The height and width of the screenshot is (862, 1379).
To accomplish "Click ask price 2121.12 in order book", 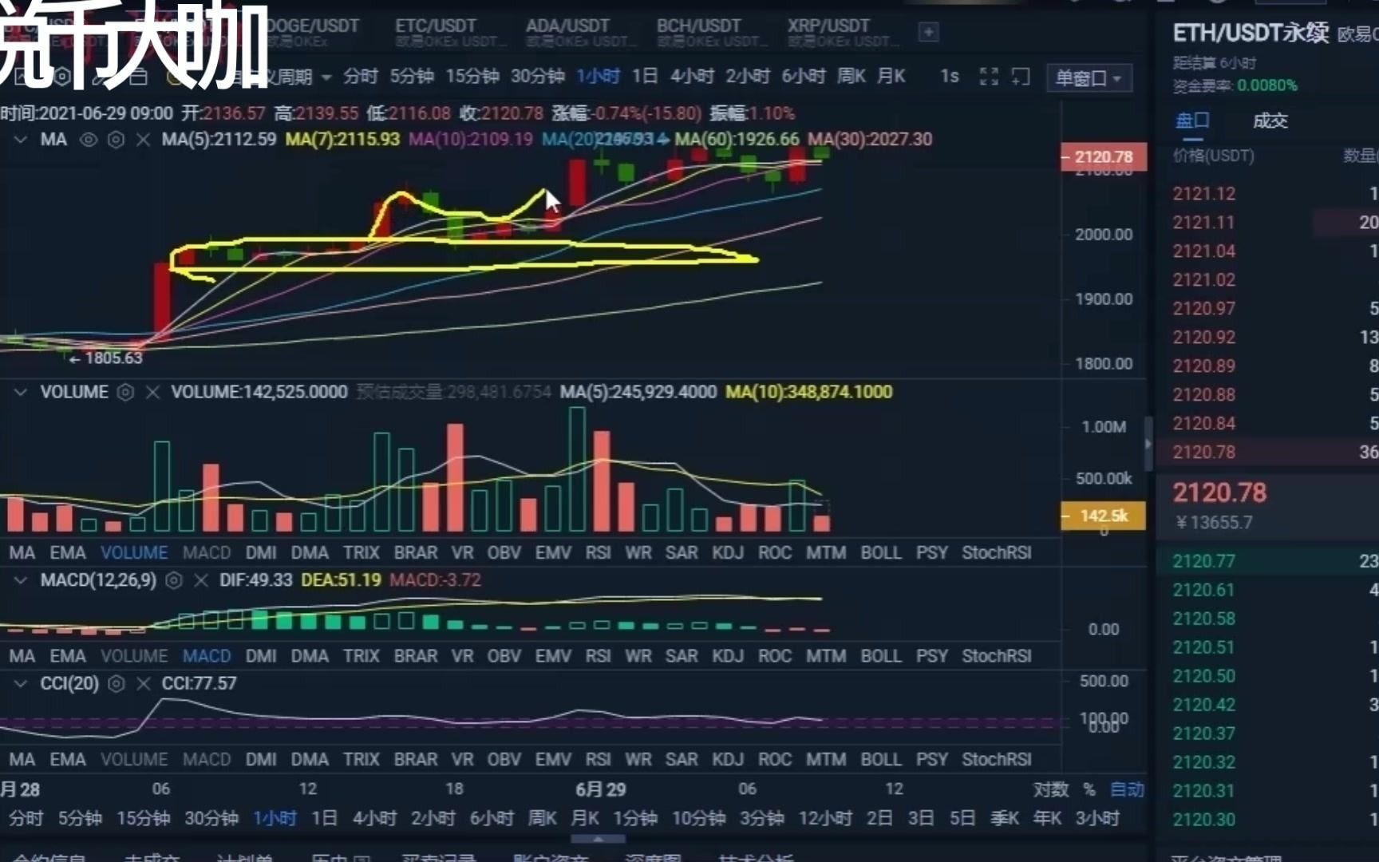I will point(1203,194).
